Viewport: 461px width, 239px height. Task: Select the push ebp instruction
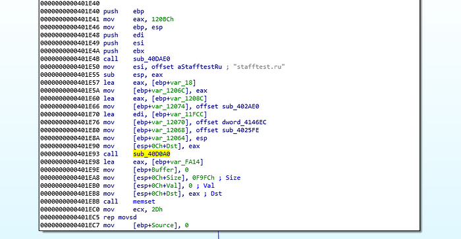[124, 11]
